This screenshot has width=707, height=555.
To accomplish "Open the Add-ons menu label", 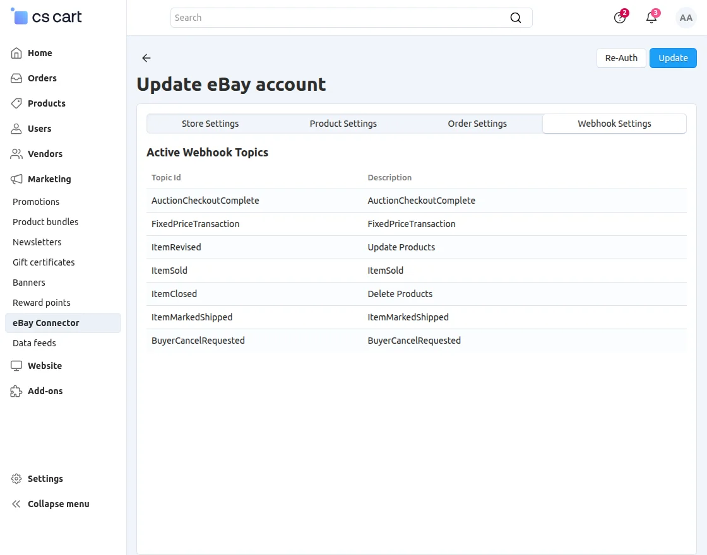I will tap(45, 391).
